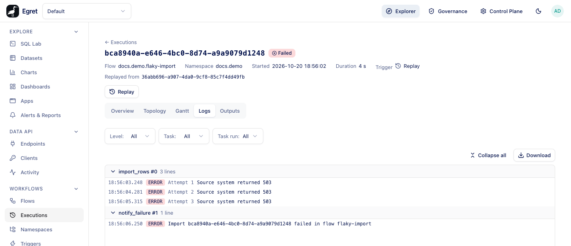571x246 pixels.
Task: Open the AD user avatar menu
Action: [558, 11]
